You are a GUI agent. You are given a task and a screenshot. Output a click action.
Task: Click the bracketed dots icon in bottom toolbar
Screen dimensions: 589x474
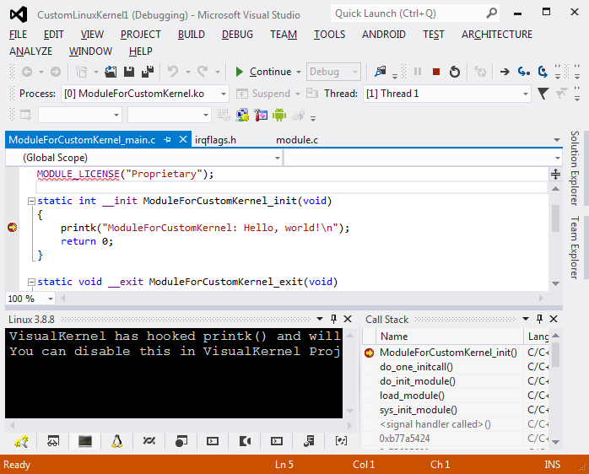point(341,441)
